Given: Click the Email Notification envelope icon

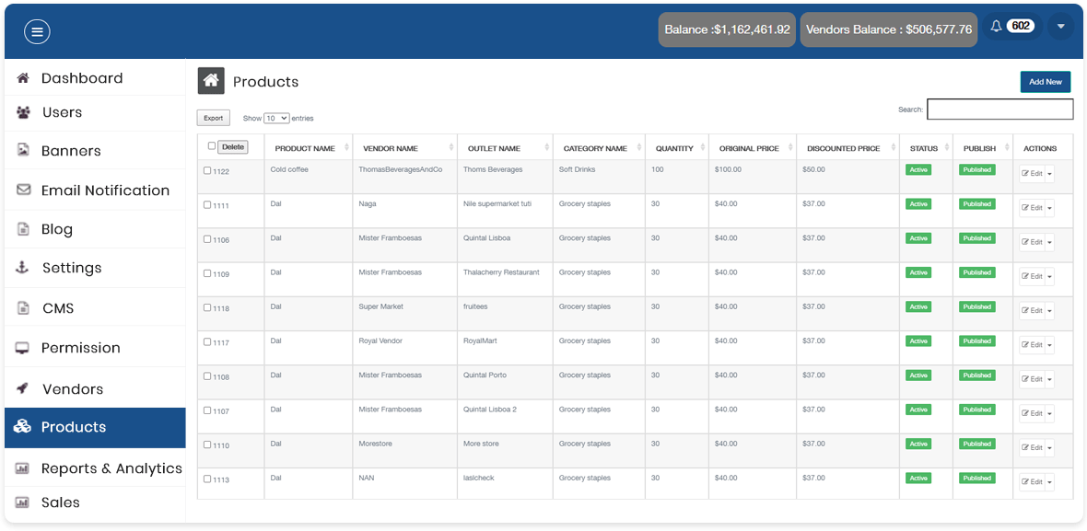Looking at the screenshot, I should pyautogui.click(x=23, y=190).
